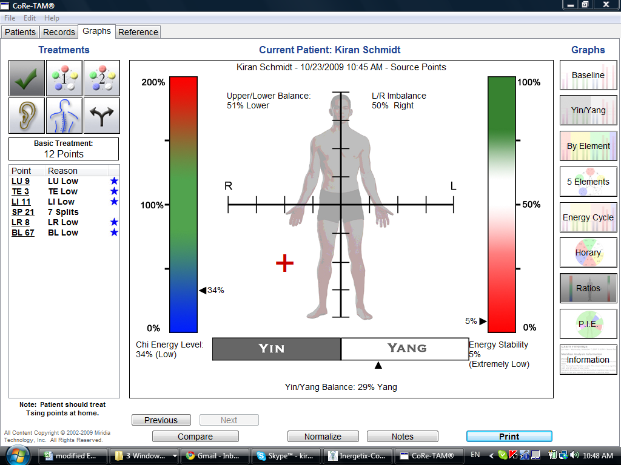The width and height of the screenshot is (621, 465).
Task: Click the Basic Treatment 12 Points box
Action: tap(64, 149)
